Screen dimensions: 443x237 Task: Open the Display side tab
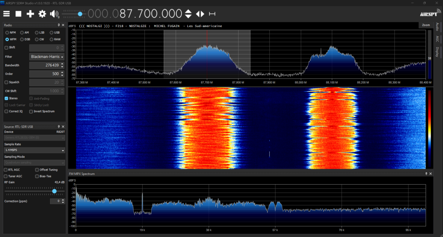437,52
